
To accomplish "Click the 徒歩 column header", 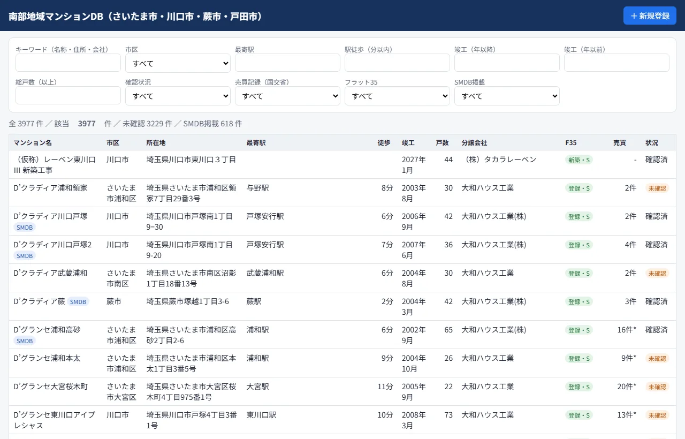I will click(384, 143).
